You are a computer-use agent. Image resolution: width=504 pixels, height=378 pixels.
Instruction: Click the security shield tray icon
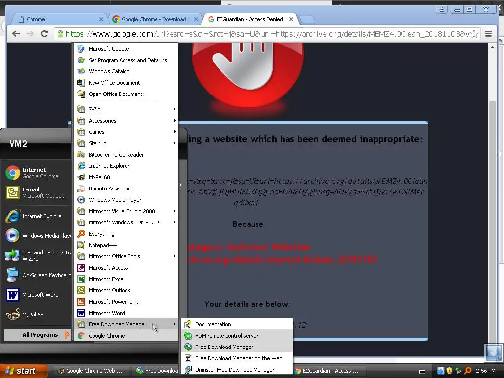449,371
